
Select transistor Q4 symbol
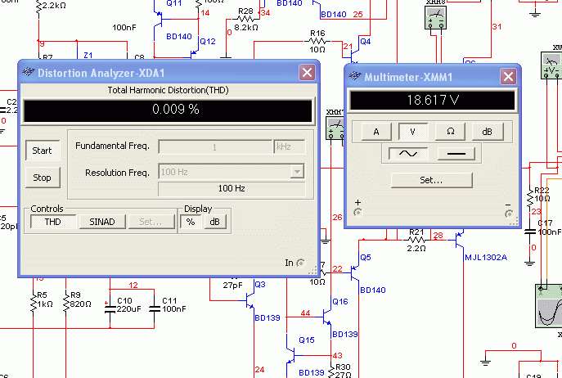pos(355,55)
